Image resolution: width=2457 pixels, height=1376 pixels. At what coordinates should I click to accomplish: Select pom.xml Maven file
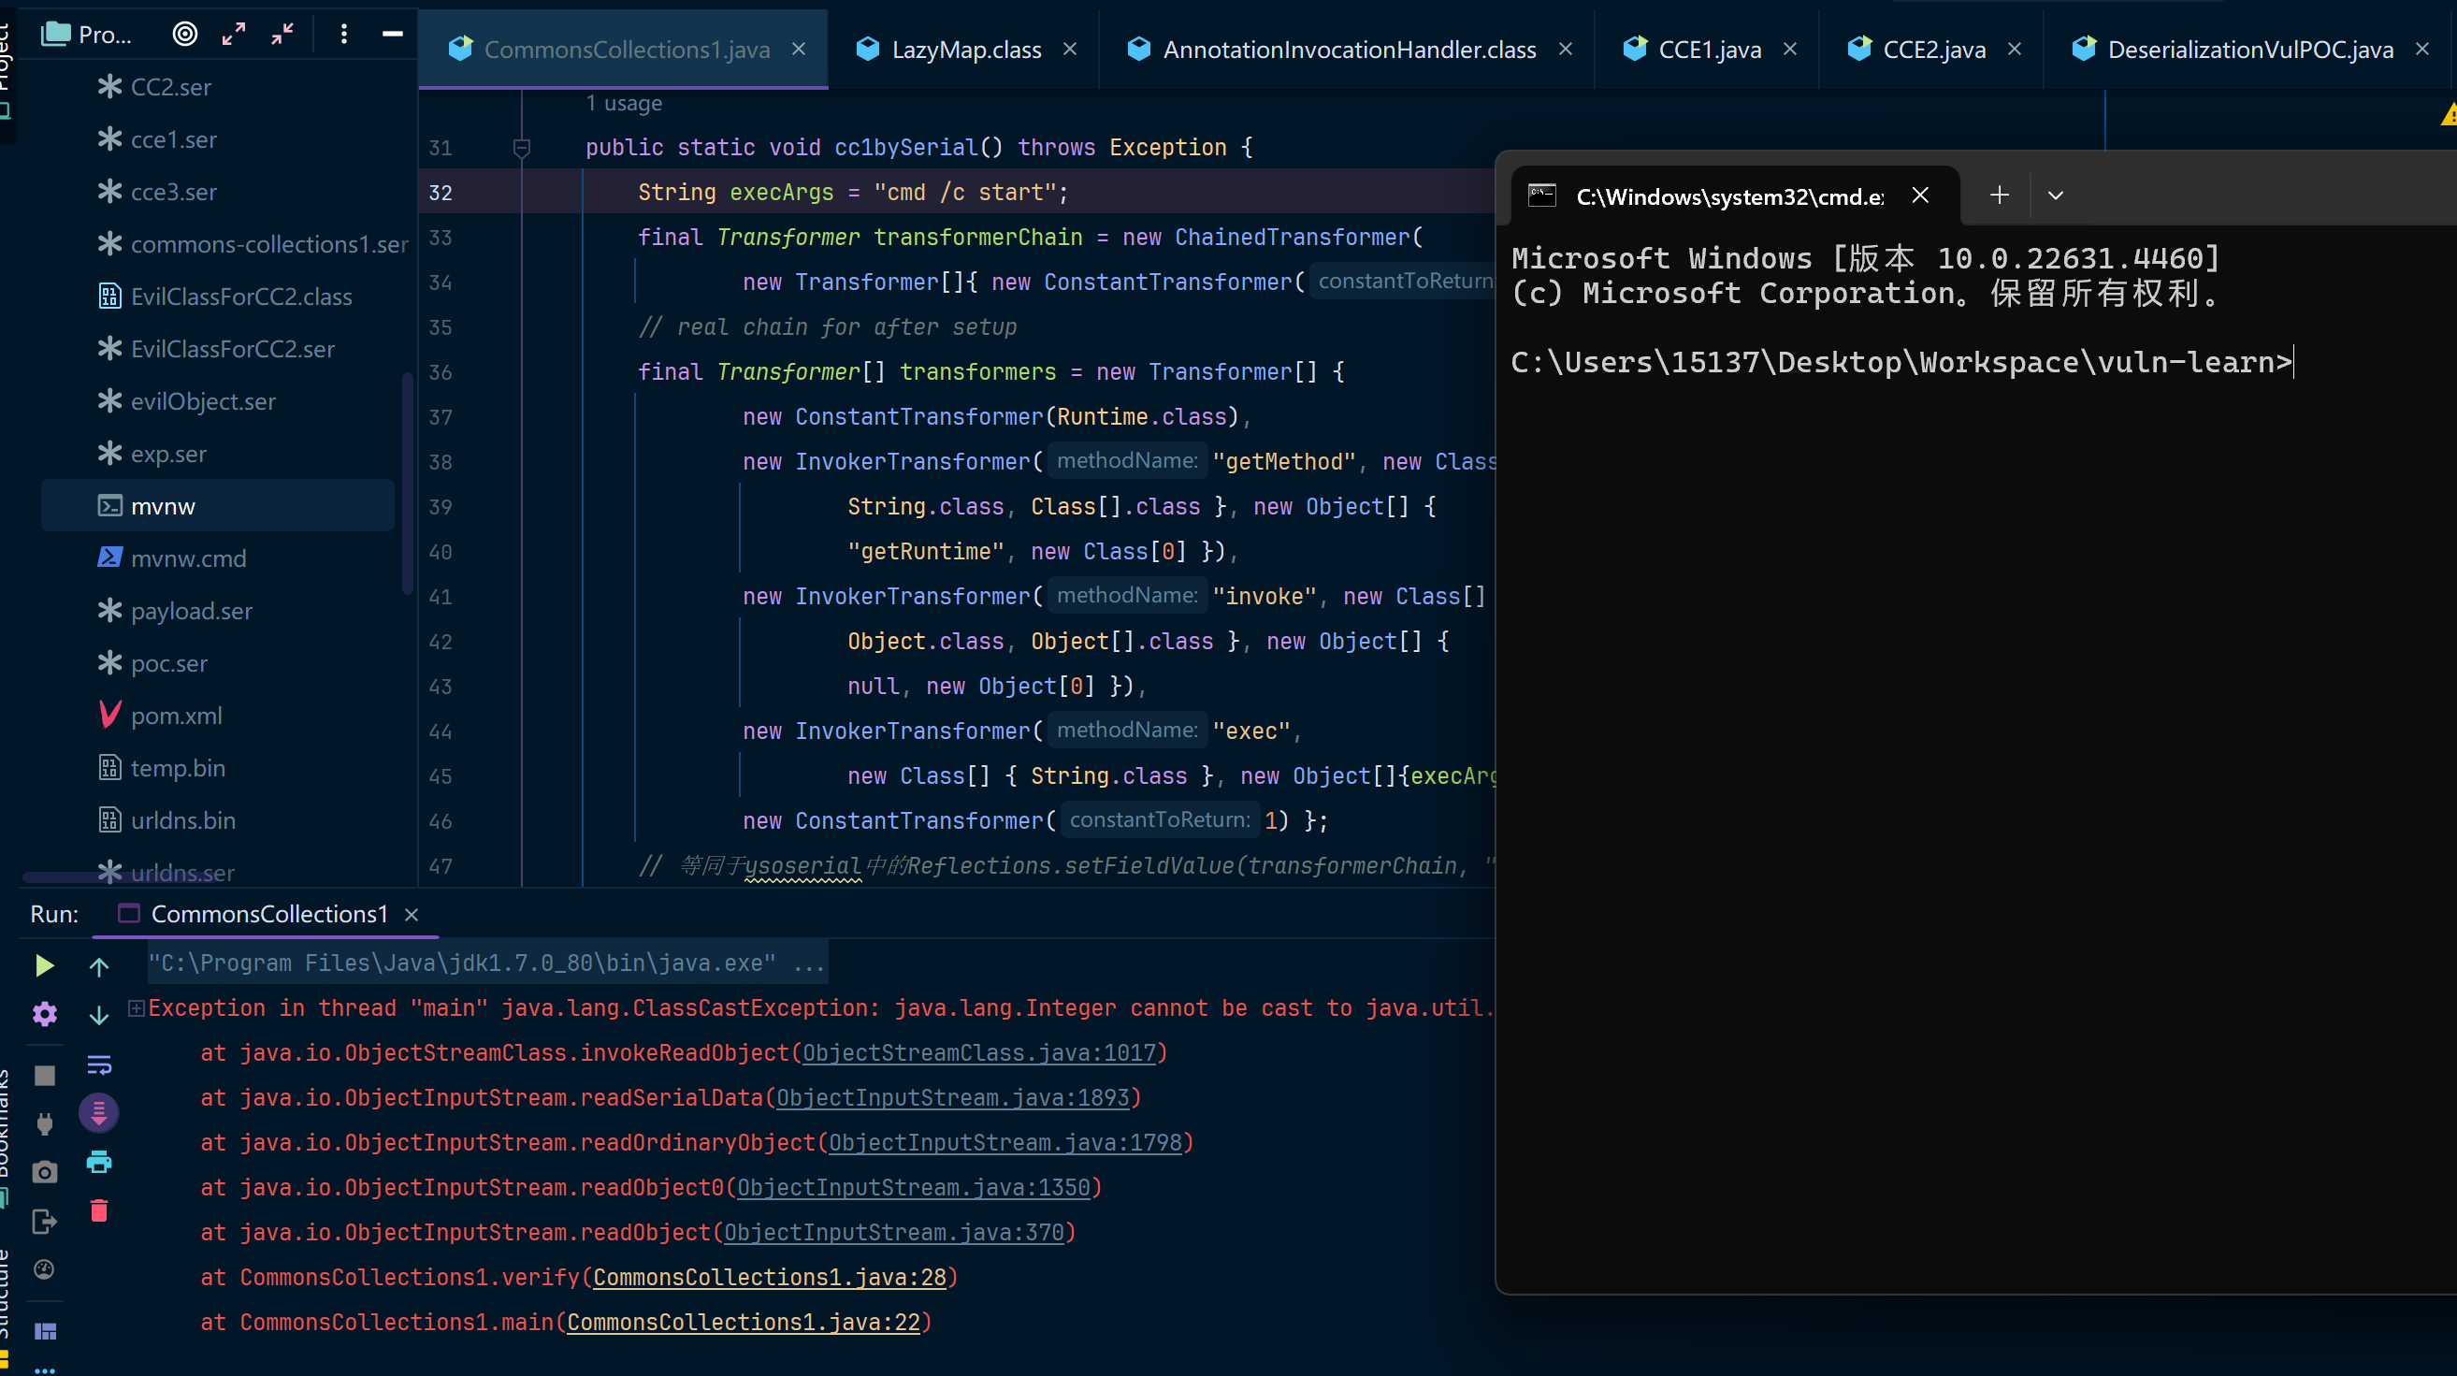tap(160, 716)
